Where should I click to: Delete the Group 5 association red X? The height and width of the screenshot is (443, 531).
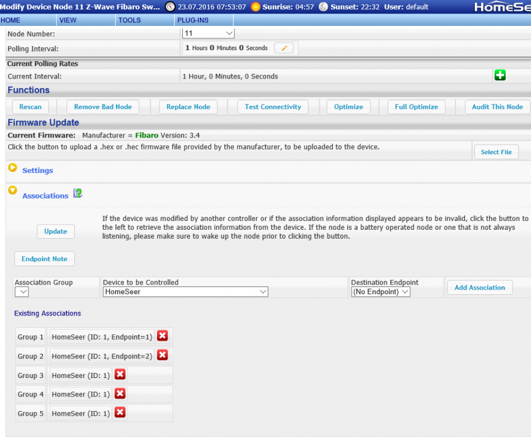tap(120, 412)
